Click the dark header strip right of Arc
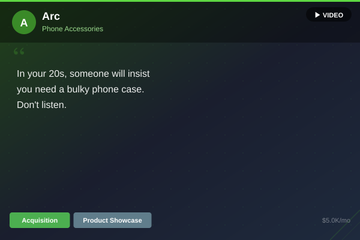 [x=205, y=22]
